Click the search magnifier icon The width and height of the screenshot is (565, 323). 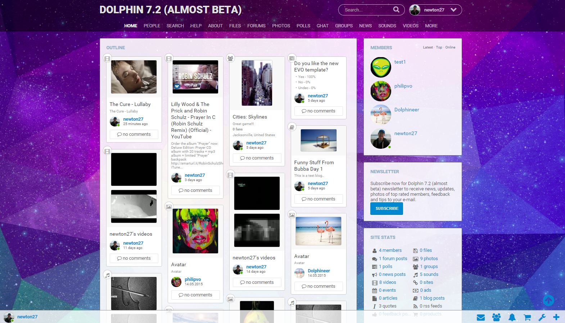396,10
